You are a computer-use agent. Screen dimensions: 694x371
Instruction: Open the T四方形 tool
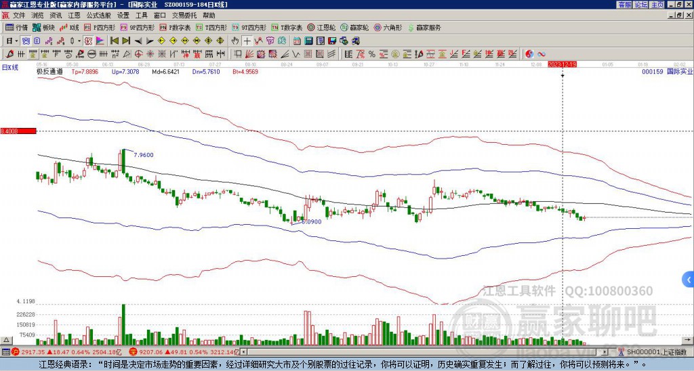211,27
